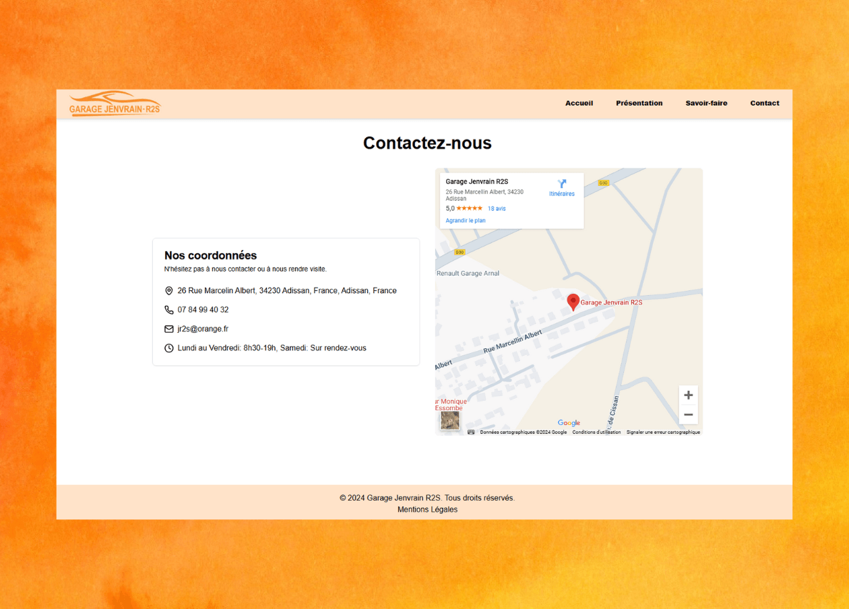Image resolution: width=849 pixels, height=609 pixels.
Task: Click the copyright 2024 Garage Jenvrain R2S text
Action: (x=427, y=498)
